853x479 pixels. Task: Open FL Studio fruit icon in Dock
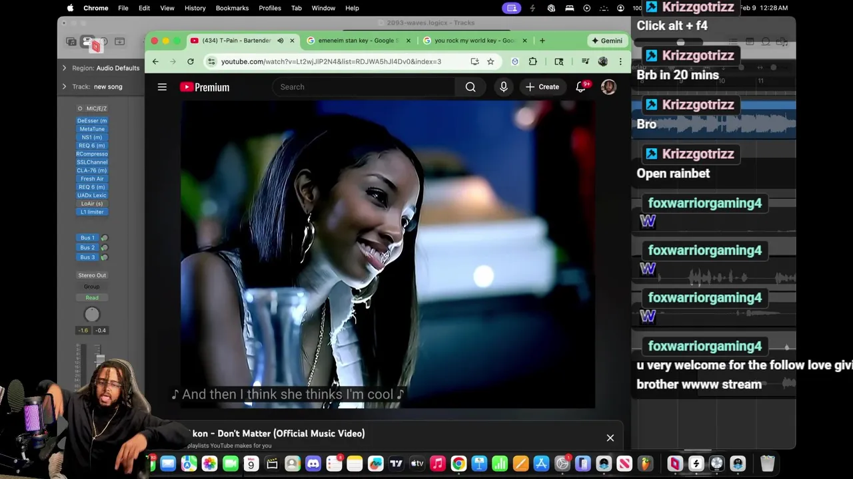click(645, 464)
